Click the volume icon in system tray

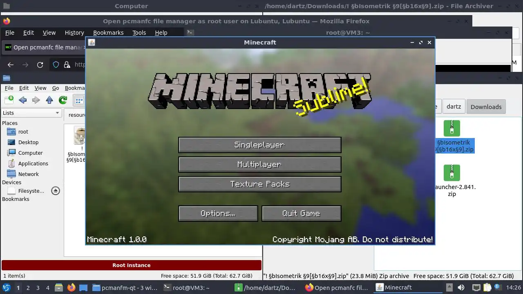coord(461,288)
